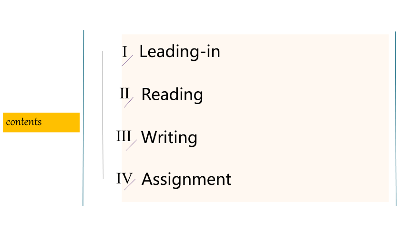The image size is (410, 230).
Task: Click the capital W in Writing
Action: (x=150, y=137)
